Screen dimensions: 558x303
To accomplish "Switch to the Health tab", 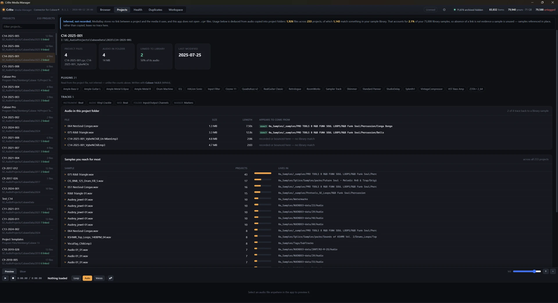I will point(138,10).
